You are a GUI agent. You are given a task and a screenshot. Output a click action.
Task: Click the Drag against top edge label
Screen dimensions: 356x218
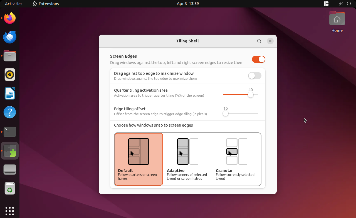click(154, 73)
